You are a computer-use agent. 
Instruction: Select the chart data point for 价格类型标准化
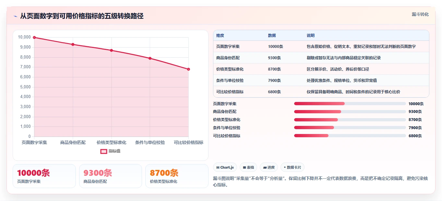[x=112, y=50]
